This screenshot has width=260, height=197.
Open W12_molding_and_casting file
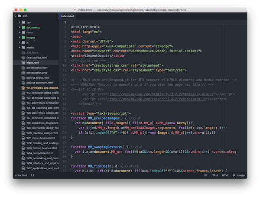42,143
